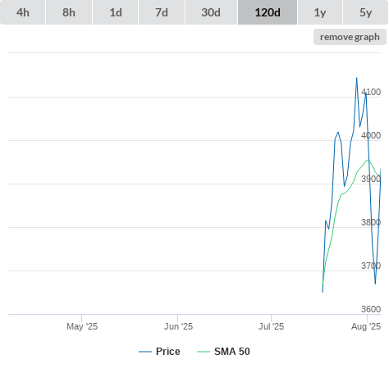Click the Aug '25 axis tick label
Viewport: 389px width, 373px height.
366,326
